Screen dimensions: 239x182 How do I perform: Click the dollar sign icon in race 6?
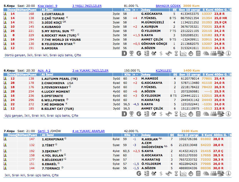click(161, 114)
